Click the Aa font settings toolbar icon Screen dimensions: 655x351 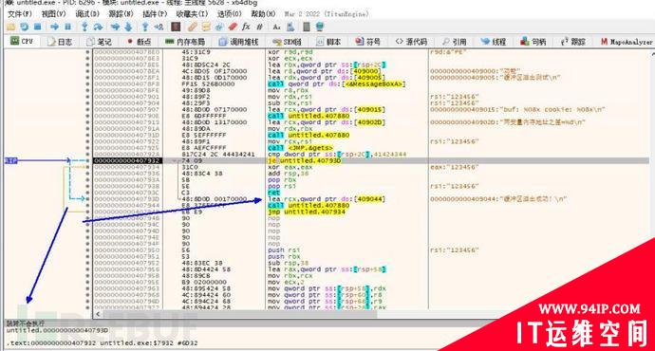click(276, 28)
